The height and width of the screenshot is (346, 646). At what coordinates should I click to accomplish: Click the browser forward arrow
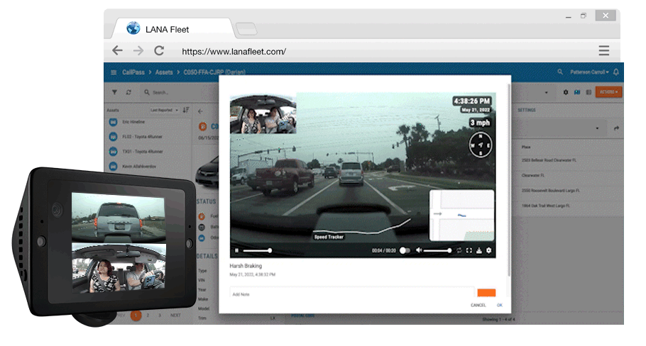[138, 50]
